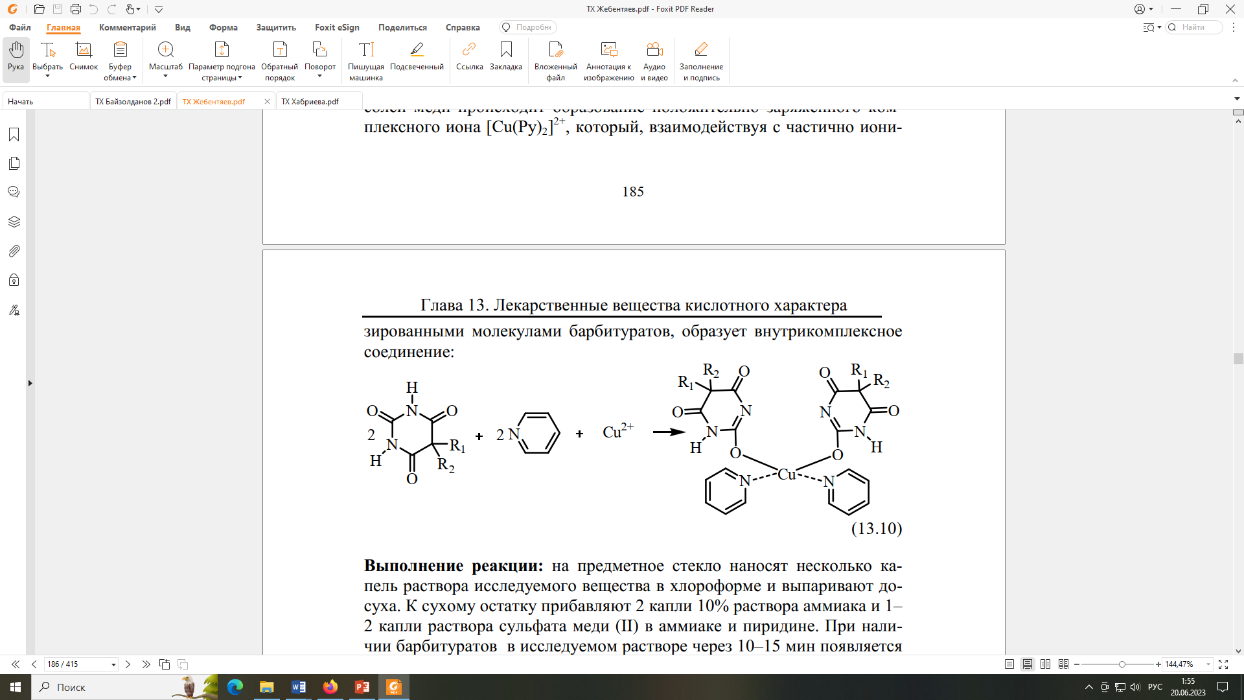Open Параметр подгона страницы fit options
Viewport: 1244px width, 700px height.
click(x=222, y=61)
